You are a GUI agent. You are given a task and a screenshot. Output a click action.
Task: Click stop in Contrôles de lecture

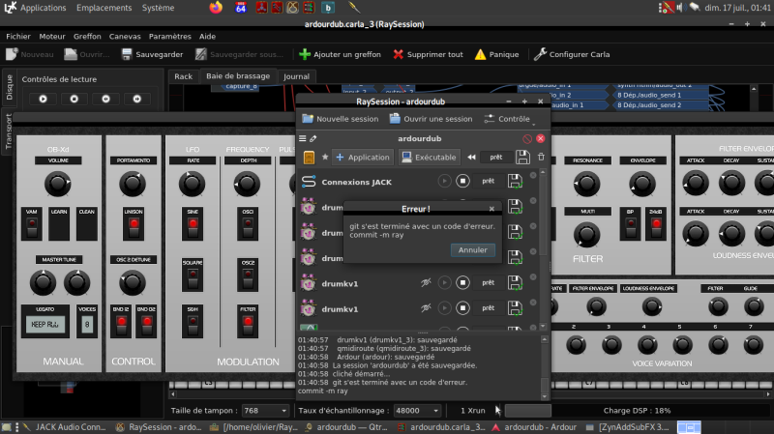pyautogui.click(x=74, y=99)
